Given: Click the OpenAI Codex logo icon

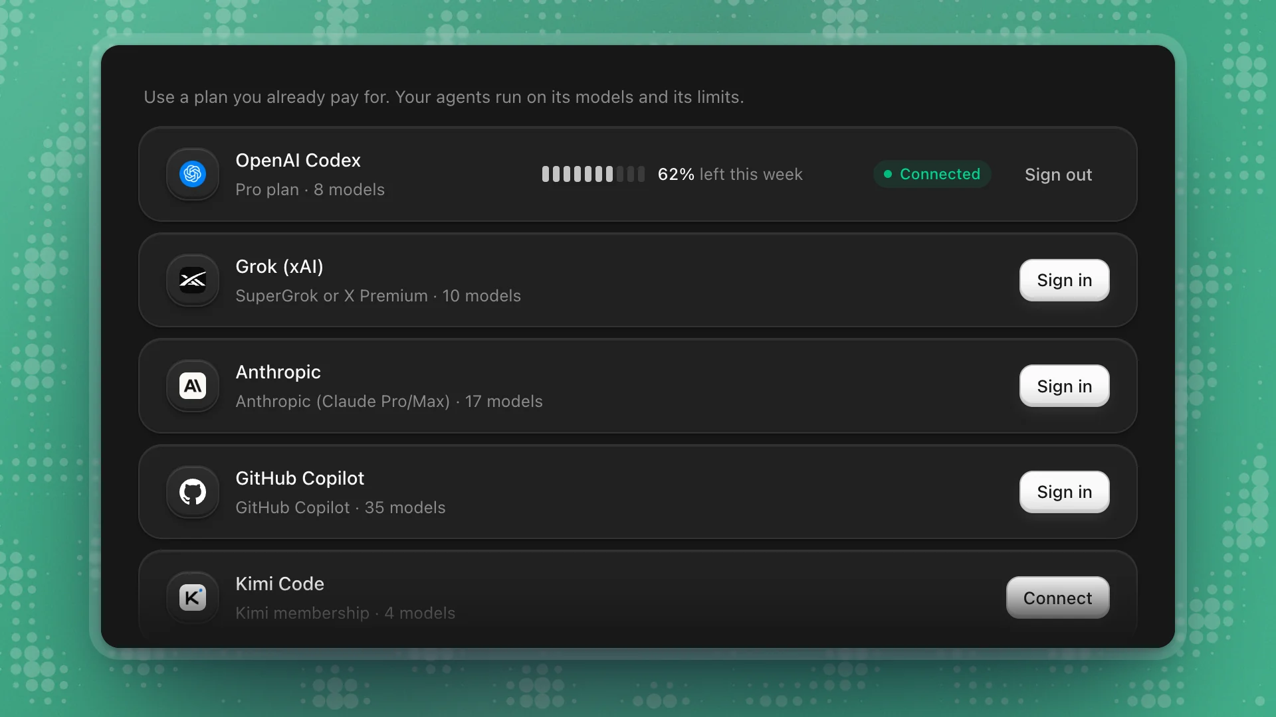Looking at the screenshot, I should [x=193, y=174].
